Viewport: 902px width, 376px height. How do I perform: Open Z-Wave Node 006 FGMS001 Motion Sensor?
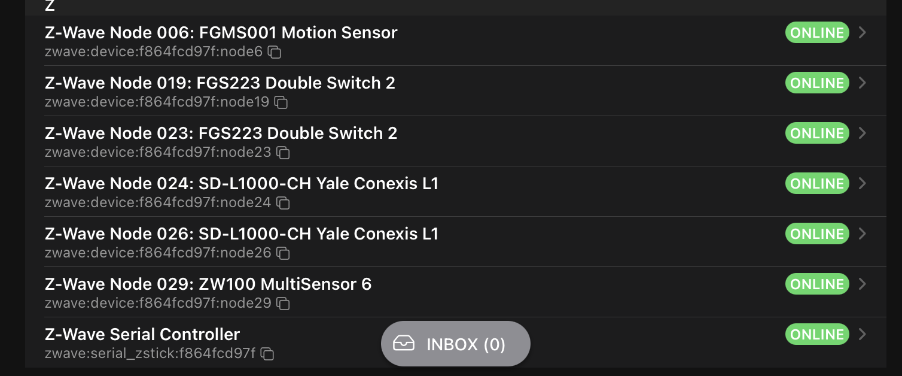pyautogui.click(x=221, y=32)
